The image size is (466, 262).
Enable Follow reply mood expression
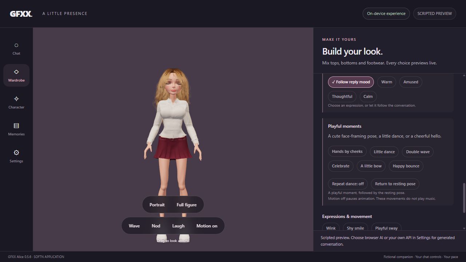pos(351,82)
